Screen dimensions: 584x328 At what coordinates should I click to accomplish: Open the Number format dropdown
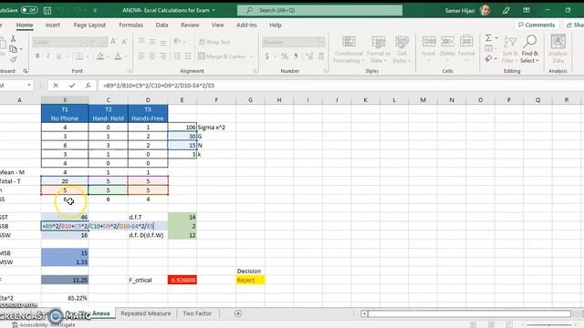(x=322, y=42)
